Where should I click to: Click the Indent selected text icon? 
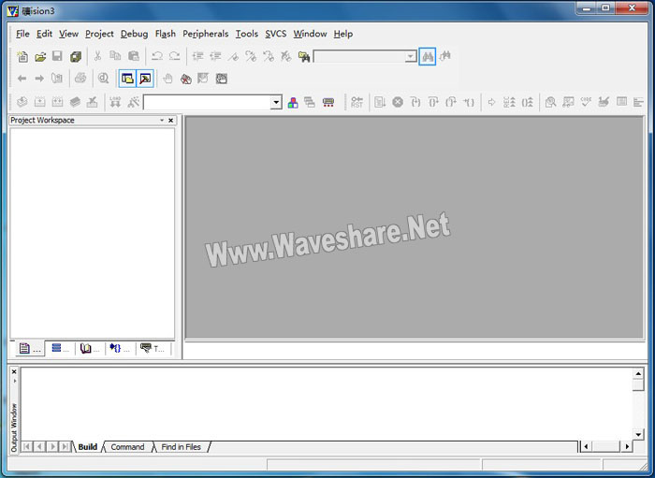click(x=197, y=56)
